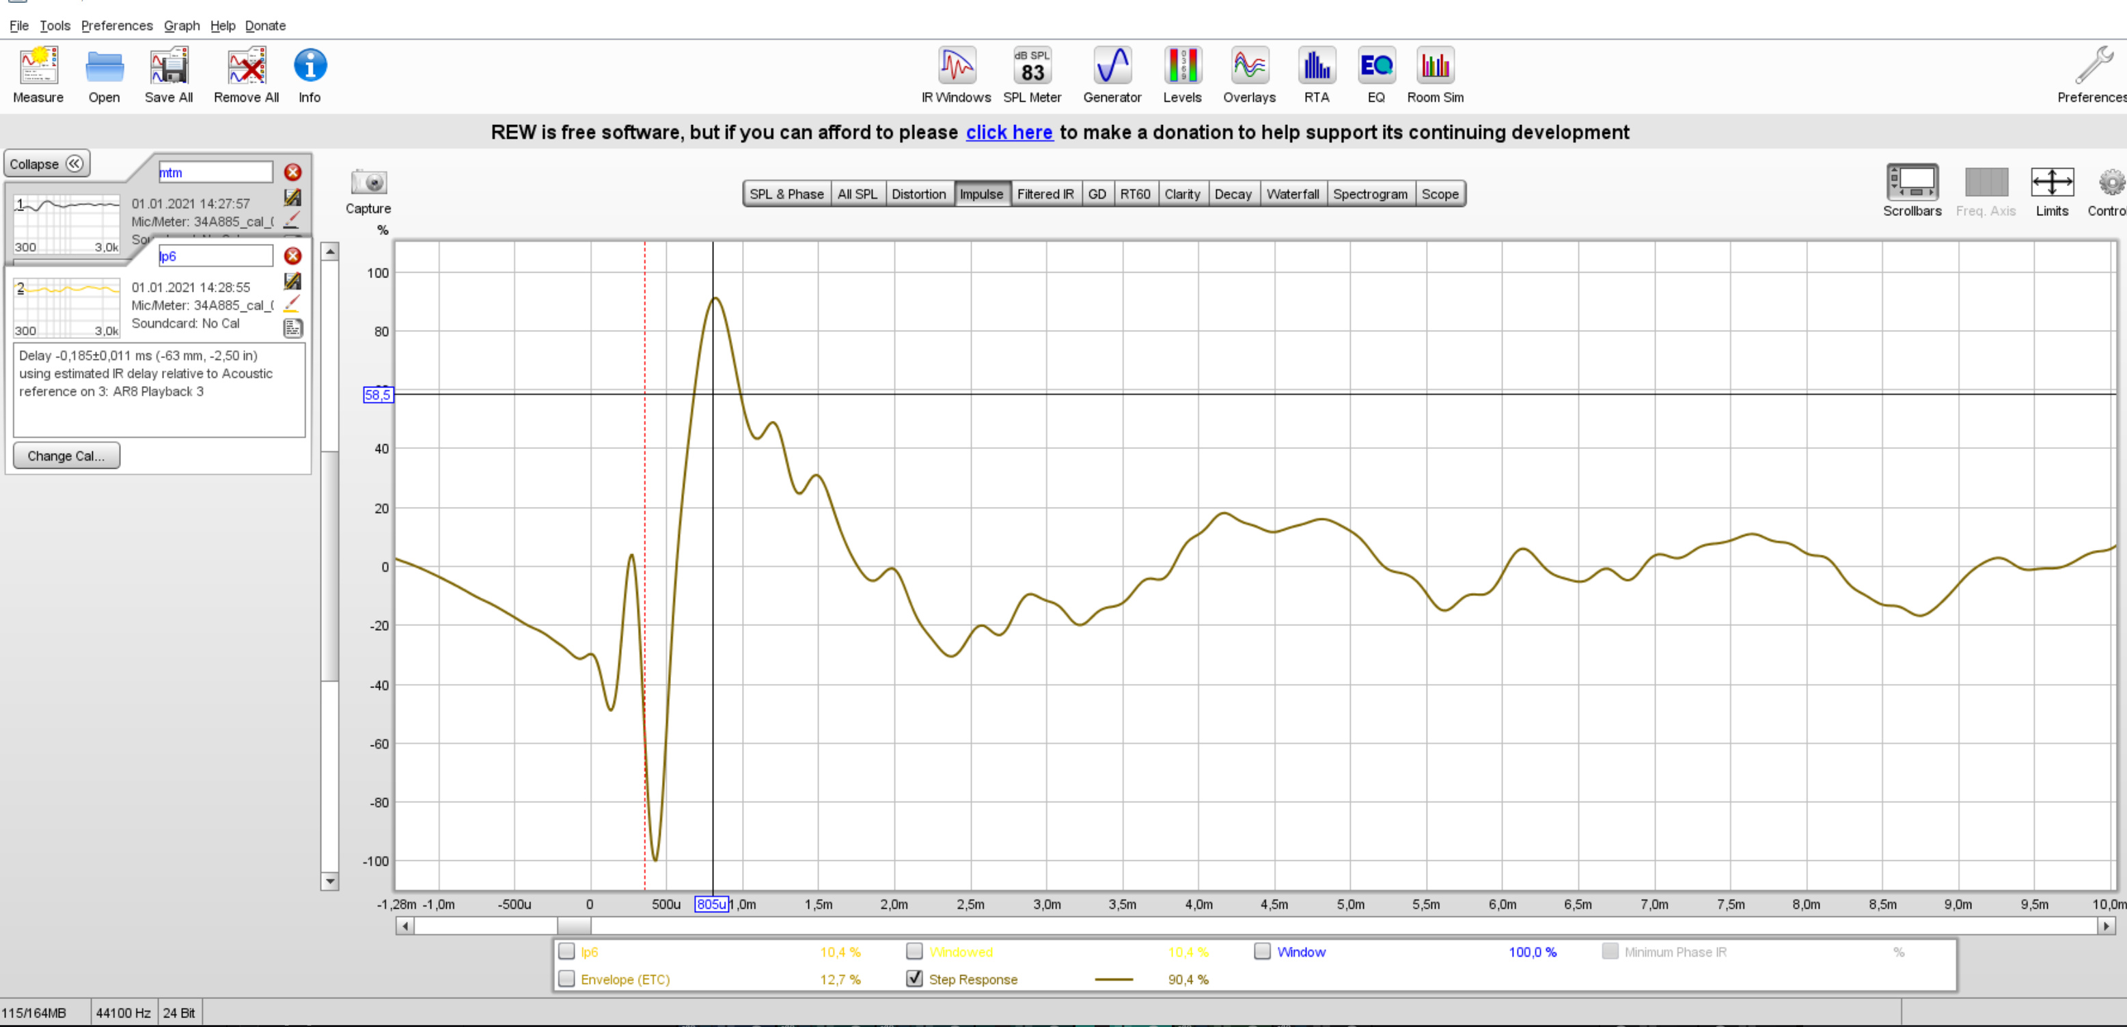
Task: Click the chart icon beside mtm name
Action: click(x=292, y=197)
